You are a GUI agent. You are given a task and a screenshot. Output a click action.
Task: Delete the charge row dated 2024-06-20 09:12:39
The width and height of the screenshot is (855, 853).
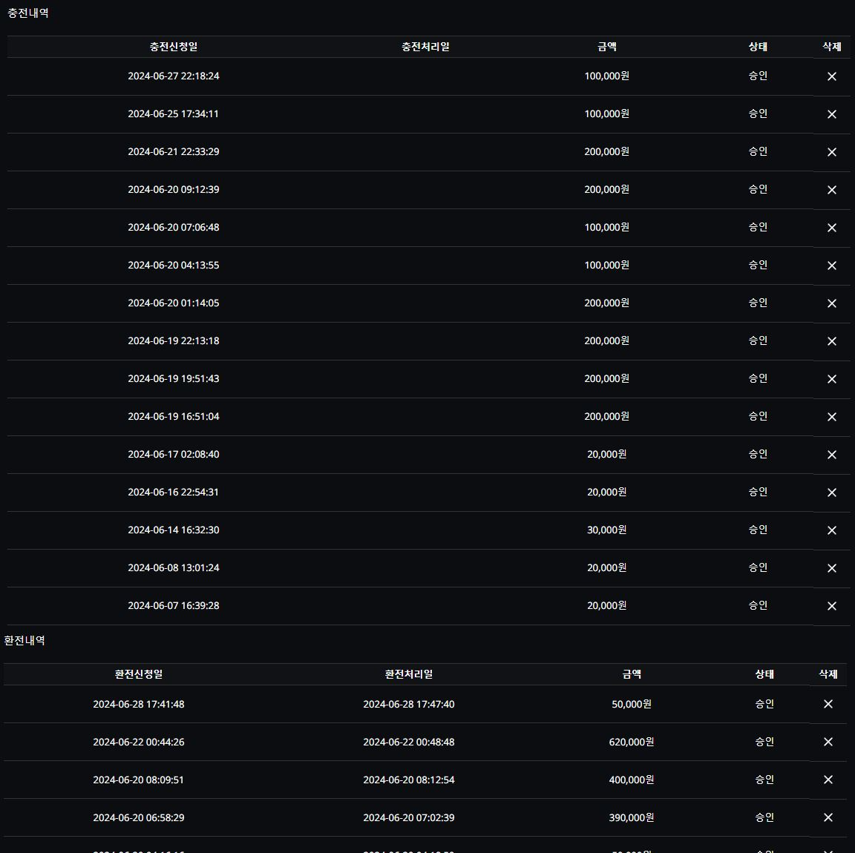tap(831, 190)
